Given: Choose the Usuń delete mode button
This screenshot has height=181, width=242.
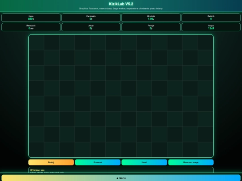Looking at the screenshot, I should coord(144,162).
